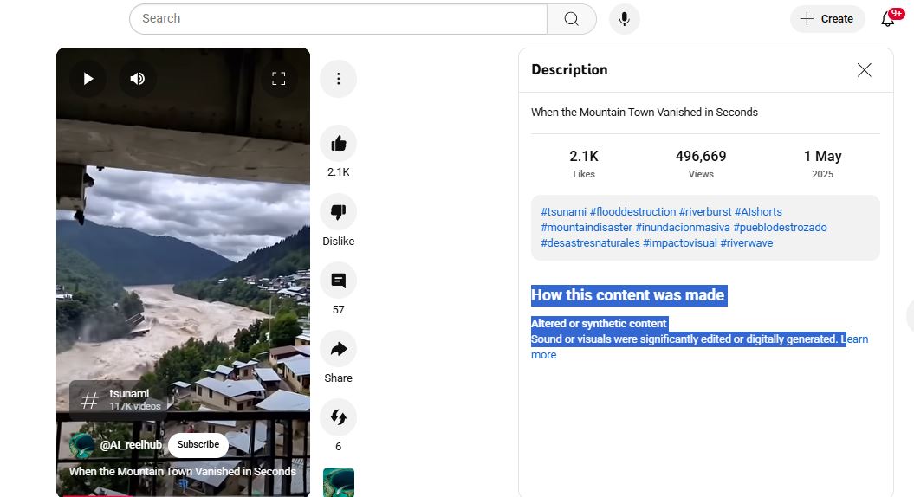Open the notifications bell
This screenshot has height=497, width=914.
coord(887,19)
